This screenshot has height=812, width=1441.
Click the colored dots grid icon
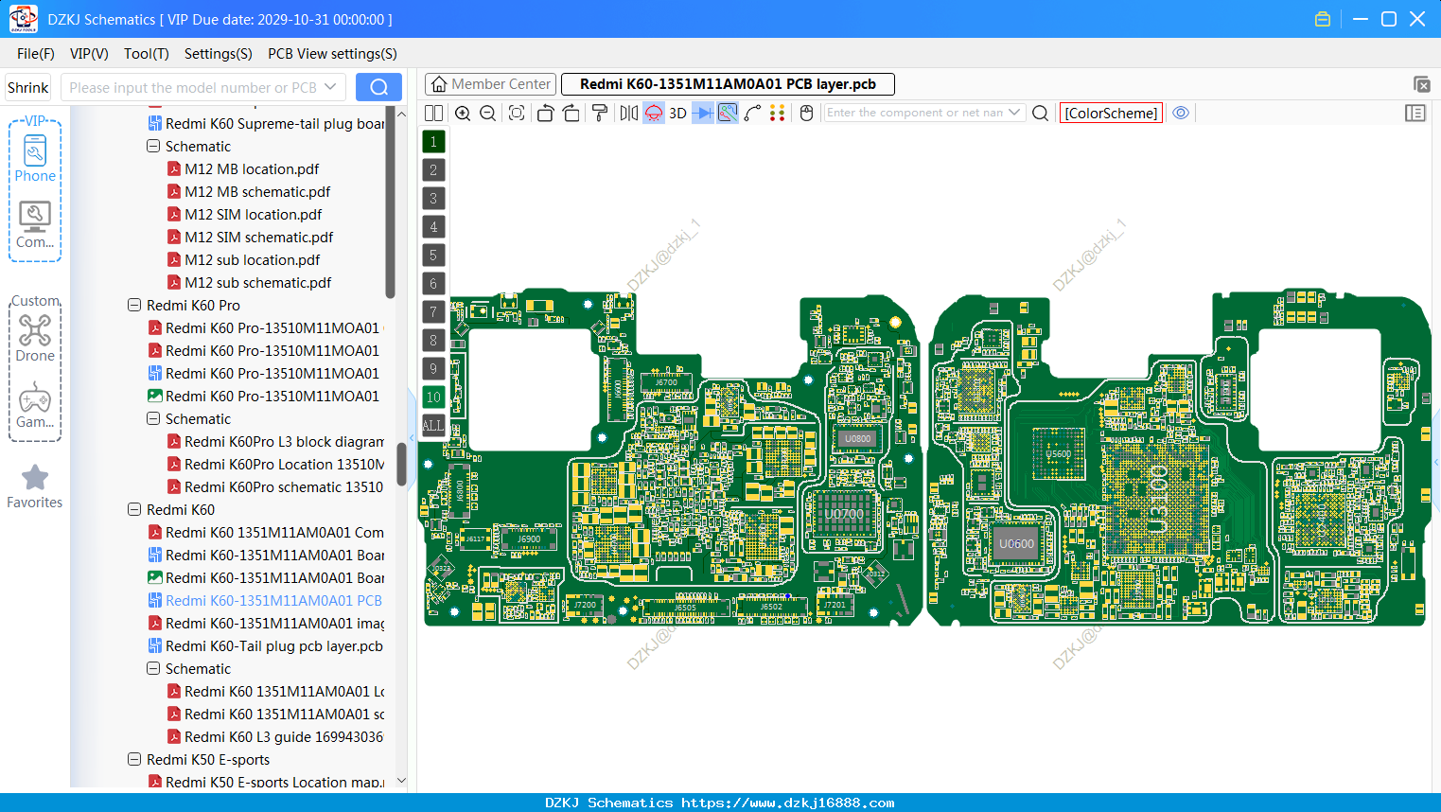pyautogui.click(x=778, y=114)
